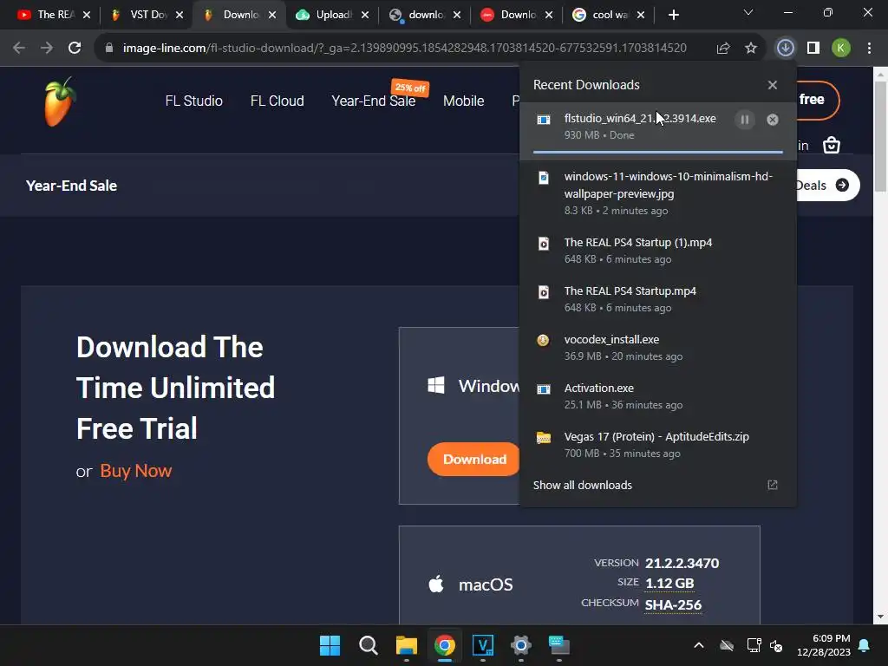Open FL Cloud nav menu
The height and width of the screenshot is (666, 888).
[x=277, y=101]
